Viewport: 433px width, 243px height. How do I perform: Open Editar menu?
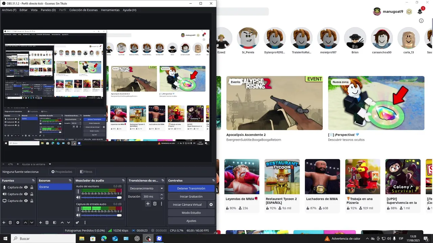tap(23, 10)
